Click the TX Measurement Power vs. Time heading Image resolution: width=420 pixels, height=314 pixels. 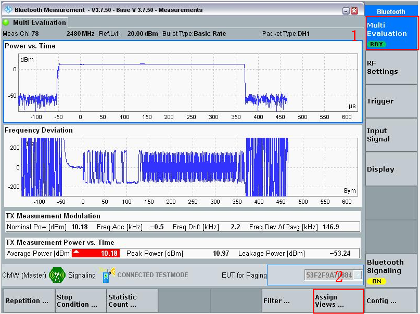60,242
